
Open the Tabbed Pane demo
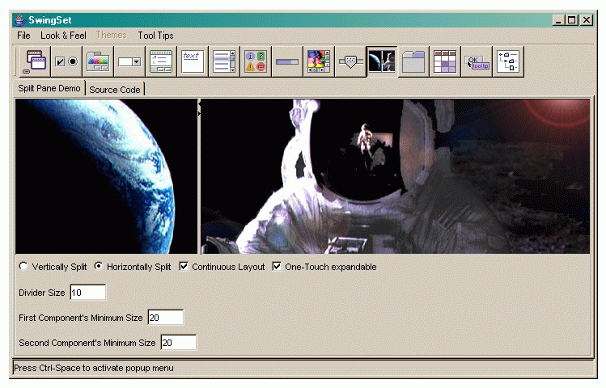coord(413,61)
